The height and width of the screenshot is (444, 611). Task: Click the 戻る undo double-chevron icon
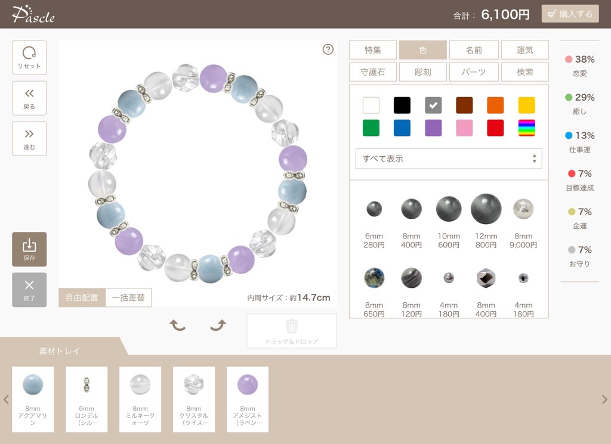(29, 98)
